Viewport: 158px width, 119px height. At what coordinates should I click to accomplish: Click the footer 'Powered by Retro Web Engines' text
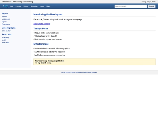(x=86, y=72)
